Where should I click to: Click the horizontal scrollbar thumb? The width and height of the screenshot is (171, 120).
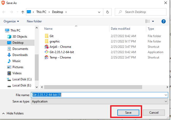(93, 87)
